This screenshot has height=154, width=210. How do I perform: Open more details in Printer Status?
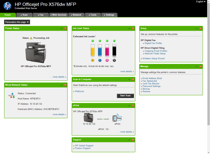click(59, 77)
